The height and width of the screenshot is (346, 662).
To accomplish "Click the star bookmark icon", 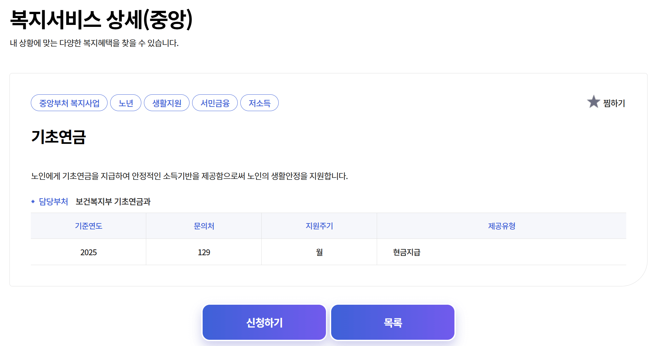I will pyautogui.click(x=593, y=102).
